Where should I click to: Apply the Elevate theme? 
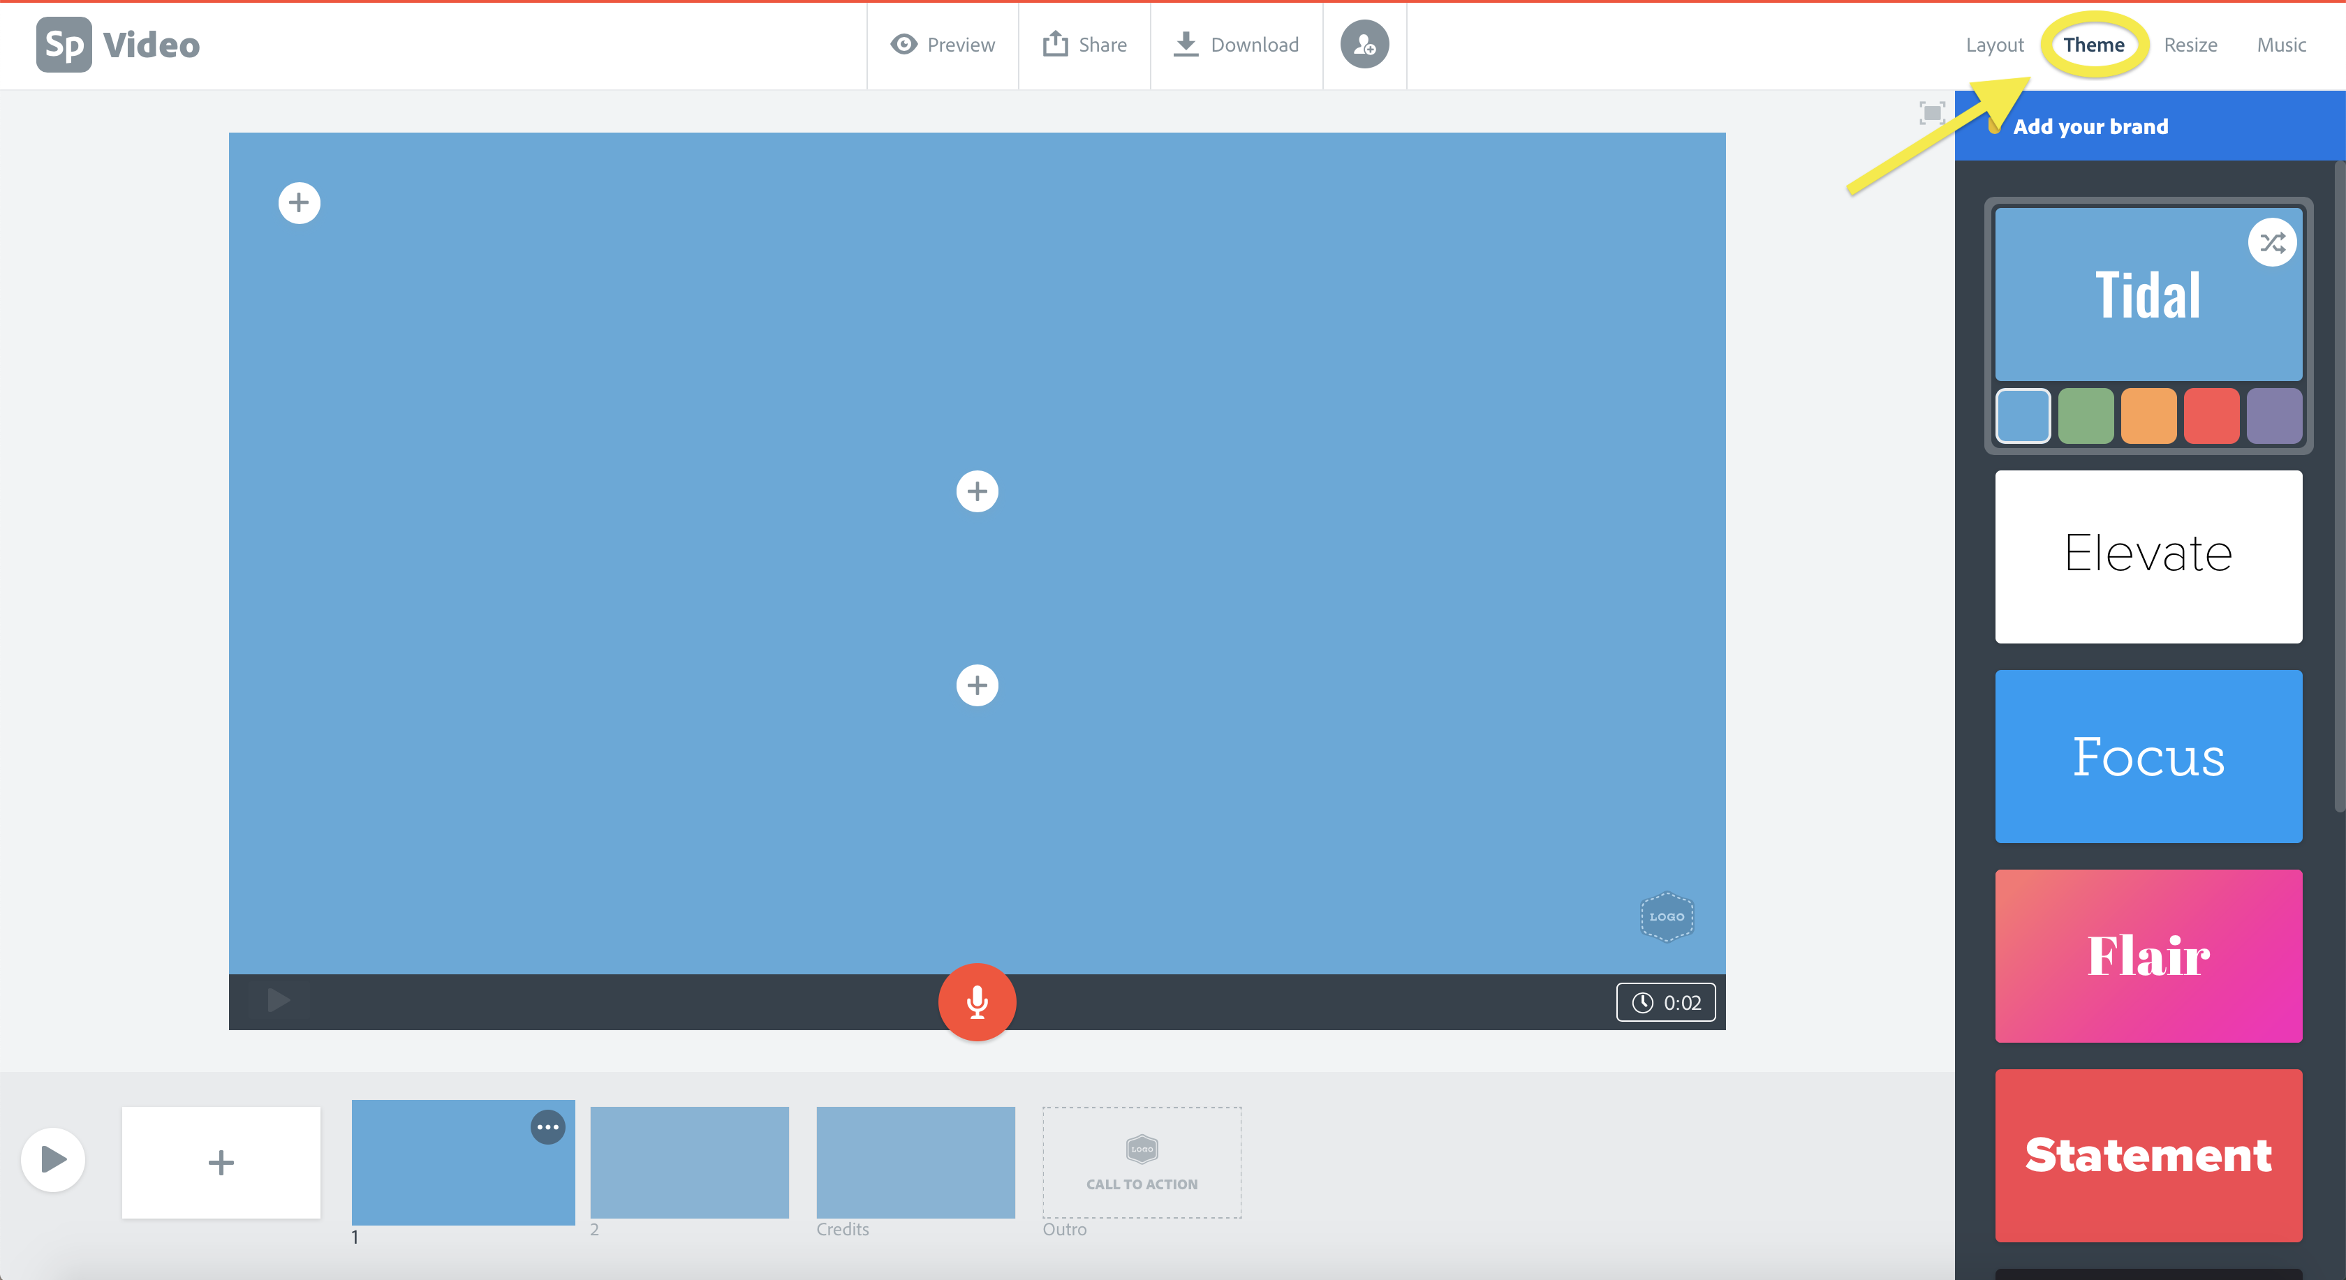pos(2148,556)
